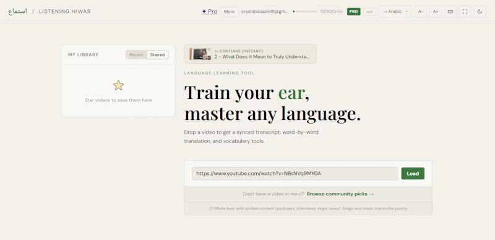Increase font size with A+ button
The height and width of the screenshot is (240, 495).
point(436,11)
